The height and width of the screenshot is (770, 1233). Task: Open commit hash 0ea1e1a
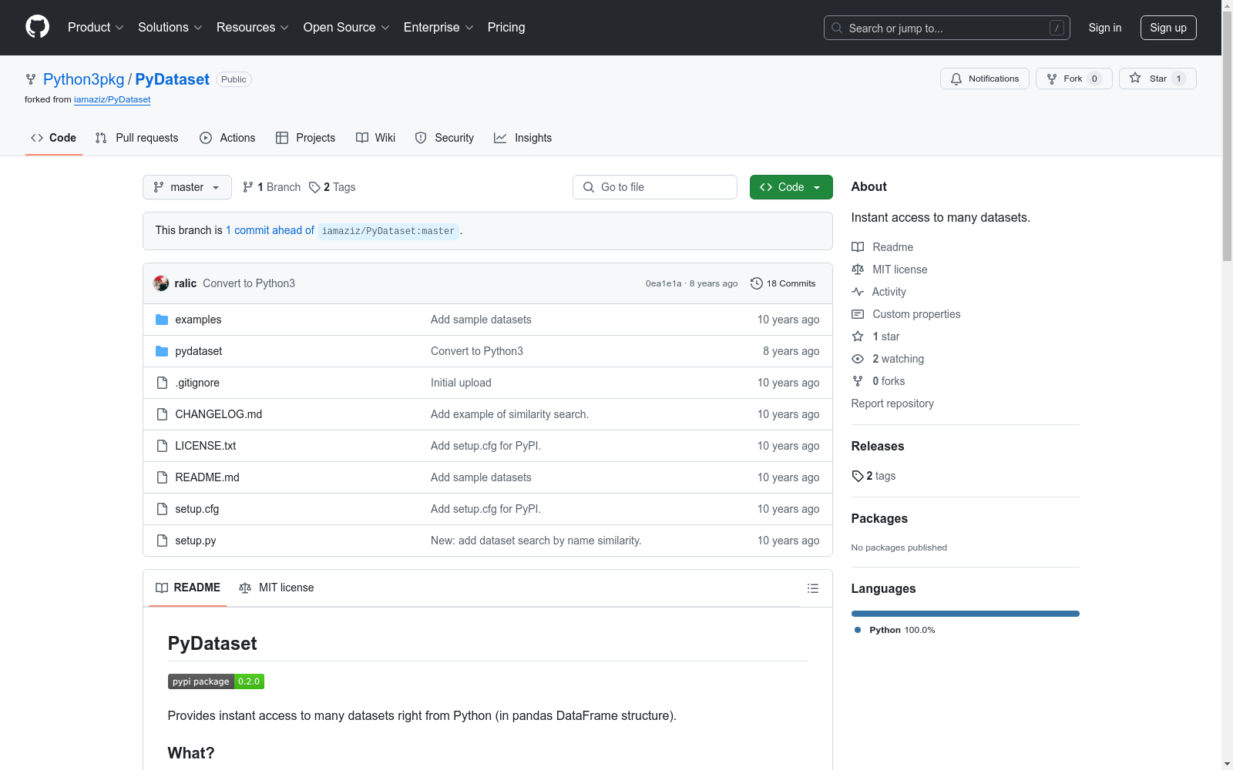664,283
